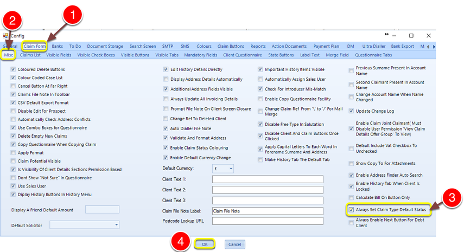The image size is (464, 252).
Task: Enable Show Copy To For Attachments
Action: [x=351, y=163]
